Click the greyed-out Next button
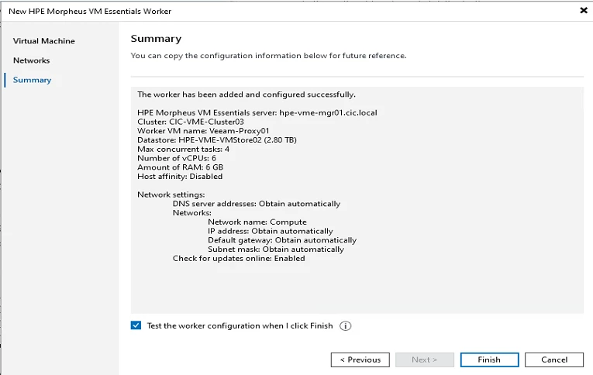 [x=425, y=360]
